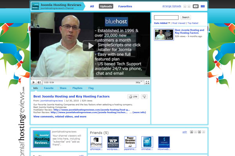Open the joomlahostingreviews uploader link
235x156 pixels.
(52, 101)
